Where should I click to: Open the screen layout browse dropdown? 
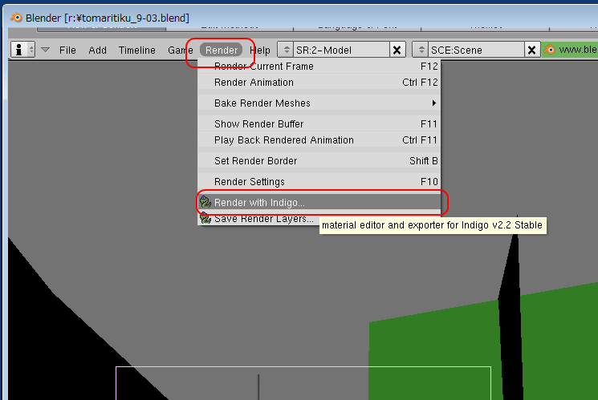[286, 50]
